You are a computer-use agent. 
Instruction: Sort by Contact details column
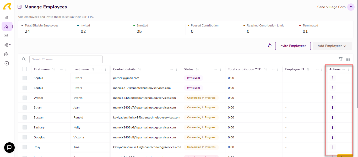click(139, 69)
